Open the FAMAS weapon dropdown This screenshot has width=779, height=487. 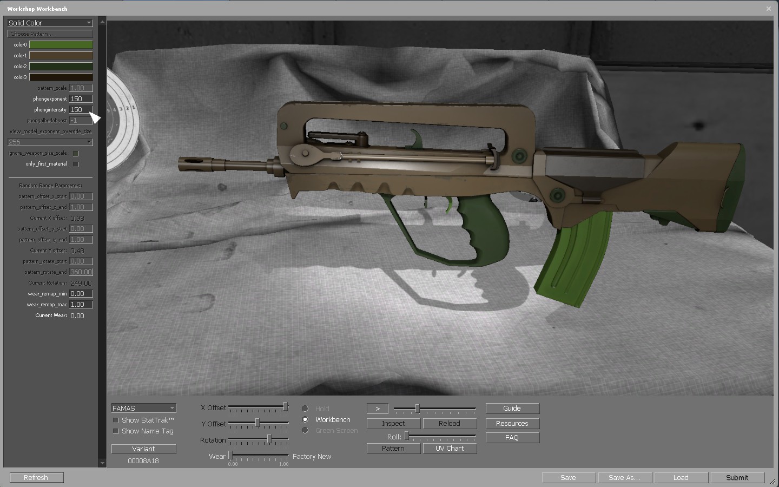pos(143,408)
